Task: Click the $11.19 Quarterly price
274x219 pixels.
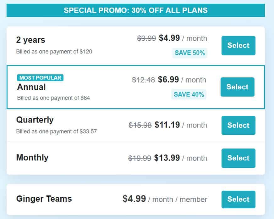Action: [x=167, y=125]
